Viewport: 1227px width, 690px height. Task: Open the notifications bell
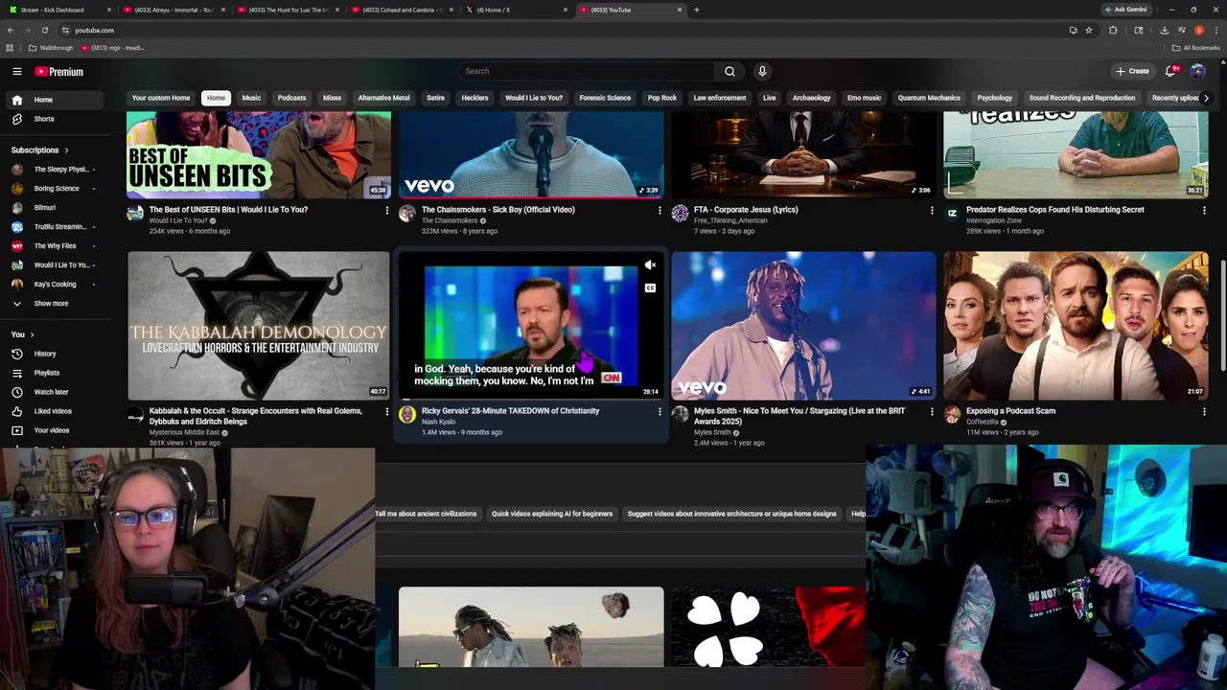pyautogui.click(x=1170, y=71)
